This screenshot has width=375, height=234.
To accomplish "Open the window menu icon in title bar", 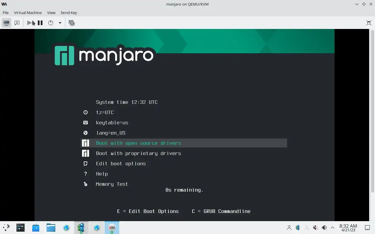I will (x=4, y=4).
